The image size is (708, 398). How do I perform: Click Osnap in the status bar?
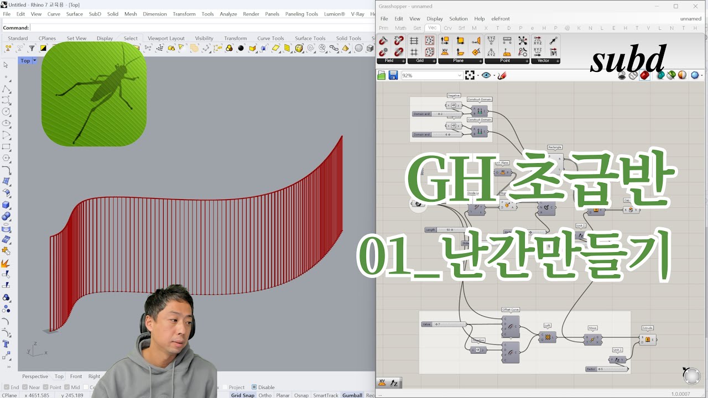pyautogui.click(x=301, y=395)
